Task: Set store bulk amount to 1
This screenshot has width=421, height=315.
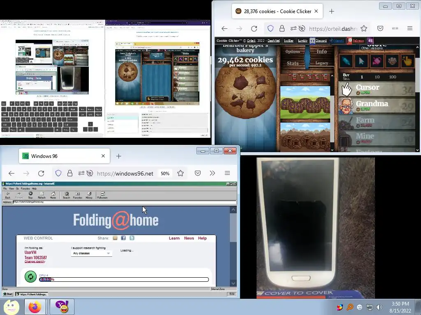Action: (x=362, y=77)
